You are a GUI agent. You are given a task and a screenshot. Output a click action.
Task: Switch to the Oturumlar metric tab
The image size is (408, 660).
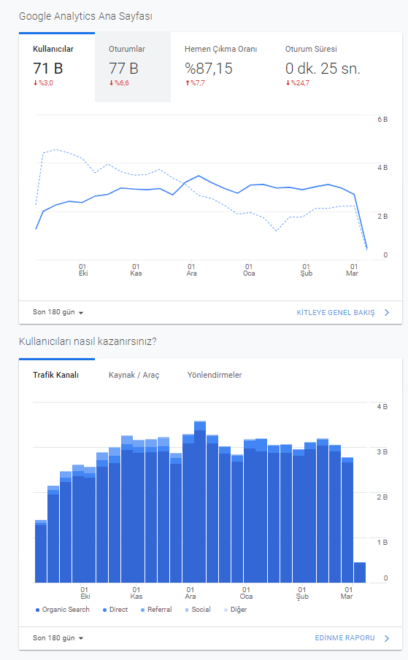point(133,66)
